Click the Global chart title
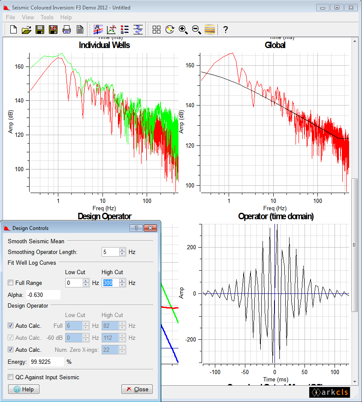362x402 pixels. point(275,45)
